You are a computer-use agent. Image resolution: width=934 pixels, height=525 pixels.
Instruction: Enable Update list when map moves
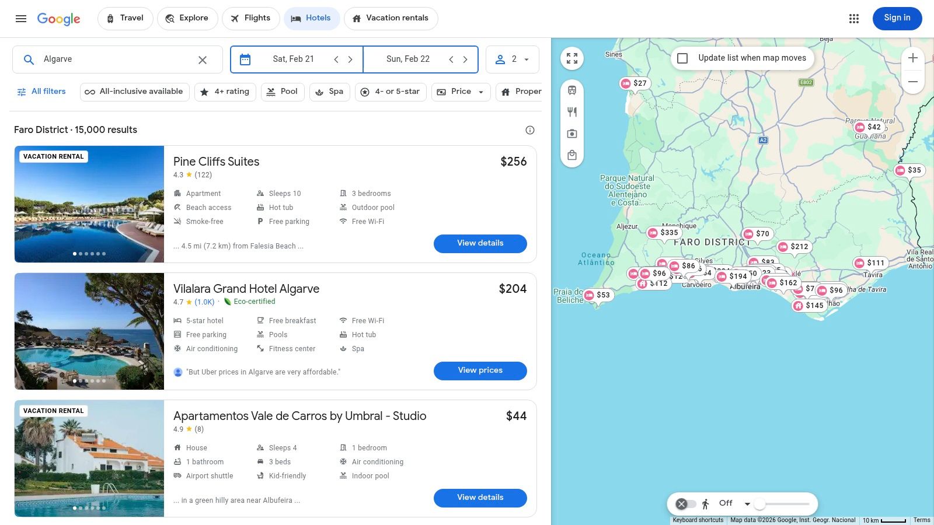coord(682,58)
